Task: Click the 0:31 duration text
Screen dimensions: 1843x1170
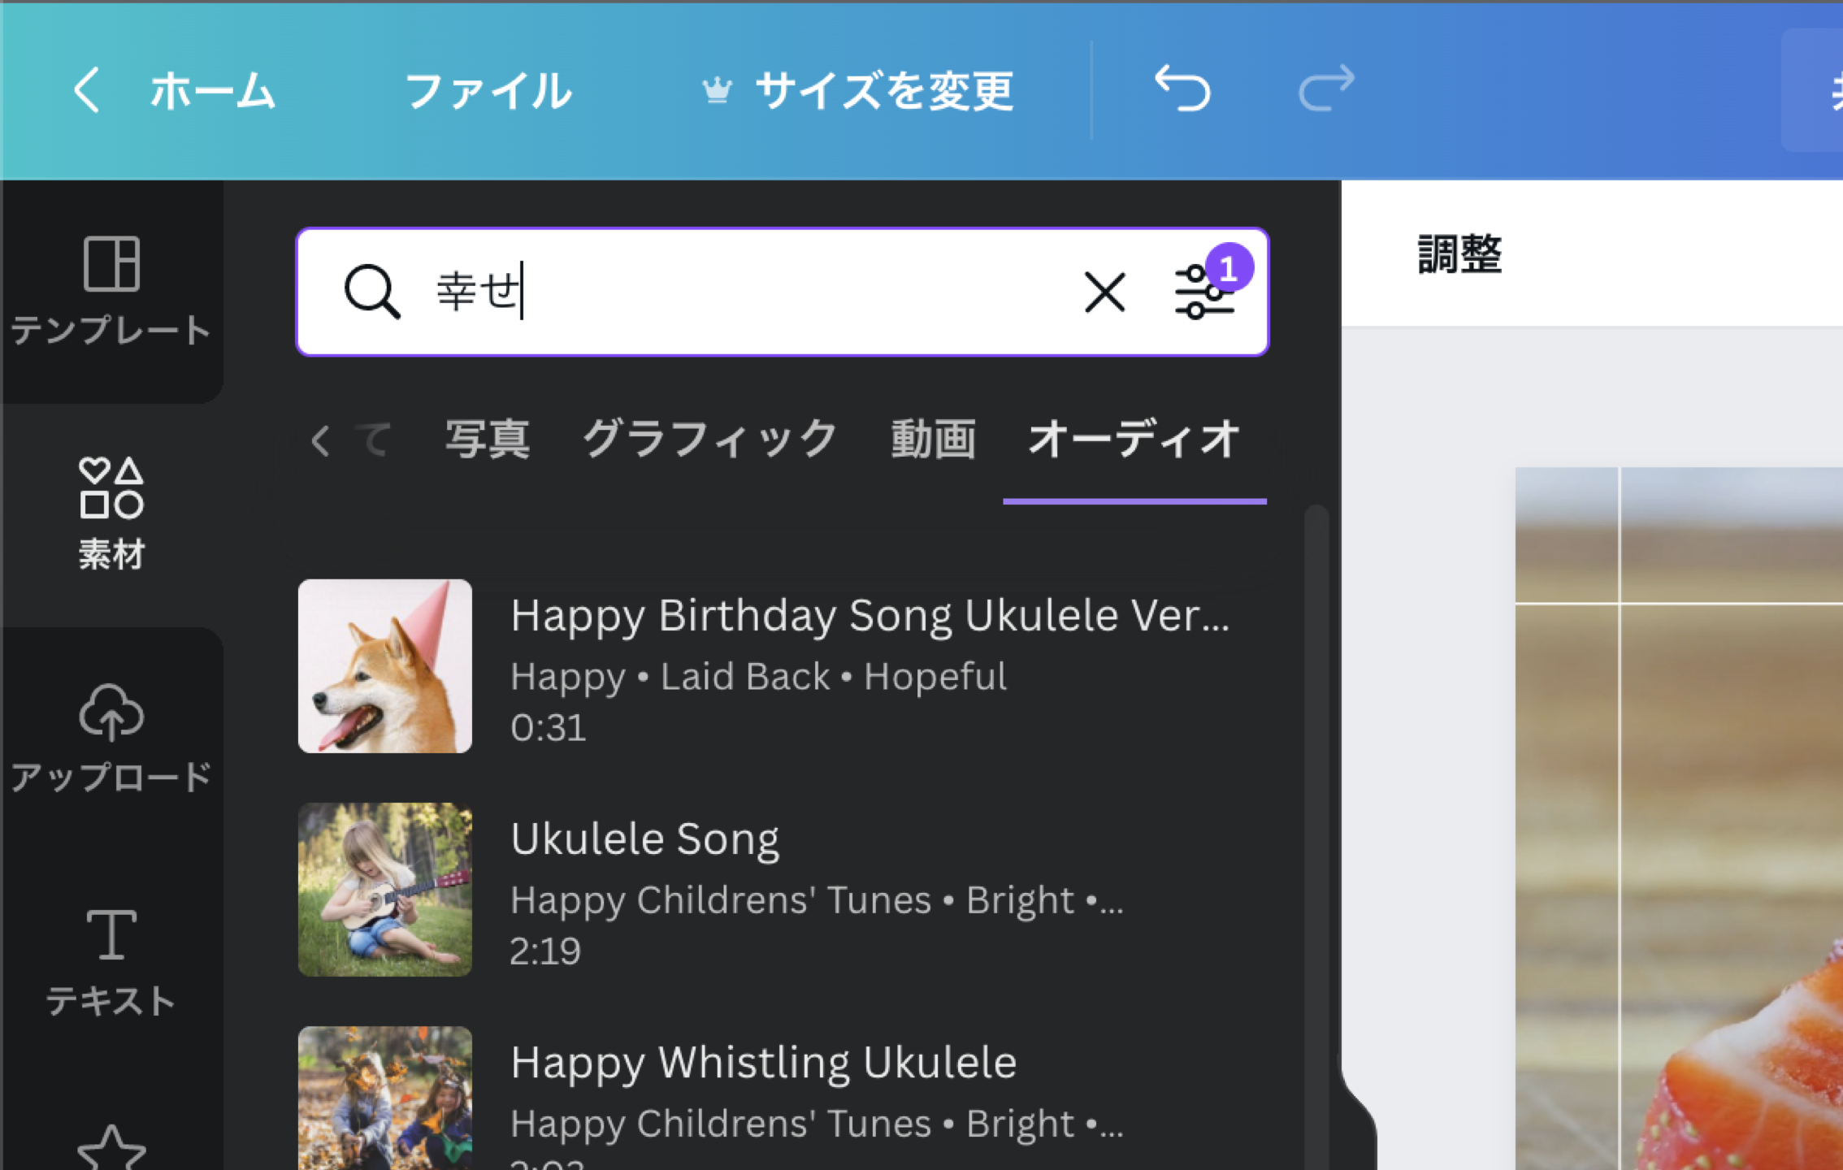Action: [549, 727]
